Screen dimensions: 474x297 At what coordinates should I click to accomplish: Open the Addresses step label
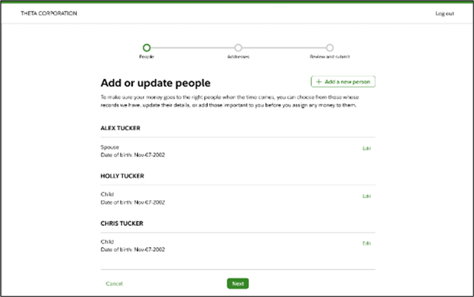[x=238, y=57]
